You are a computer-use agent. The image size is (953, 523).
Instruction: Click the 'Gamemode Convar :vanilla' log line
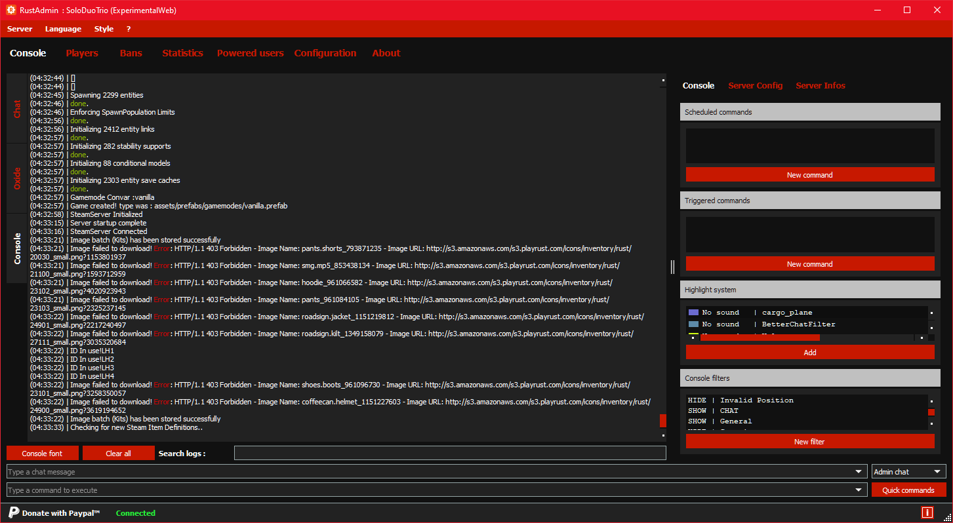(92, 197)
